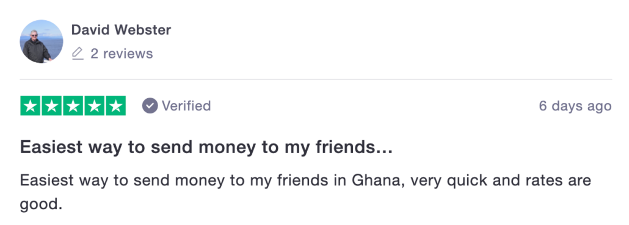Click the 6 days ago timestamp
Image resolution: width=629 pixels, height=225 pixels.
click(x=575, y=105)
